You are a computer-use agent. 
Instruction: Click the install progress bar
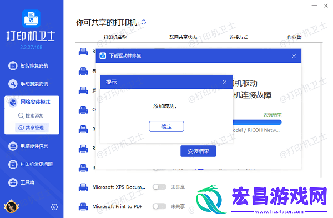pos(257,122)
